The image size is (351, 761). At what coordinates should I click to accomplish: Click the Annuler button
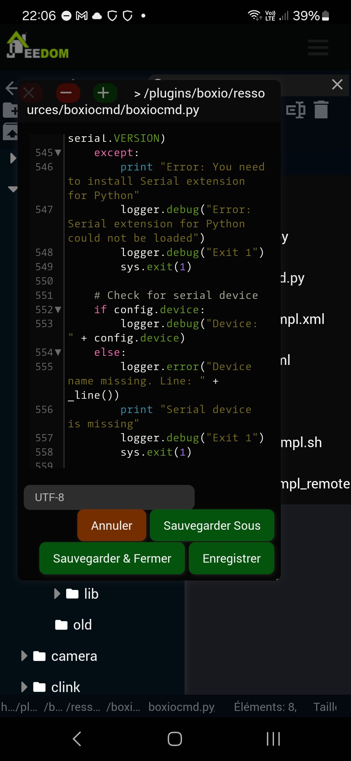pyautogui.click(x=112, y=526)
